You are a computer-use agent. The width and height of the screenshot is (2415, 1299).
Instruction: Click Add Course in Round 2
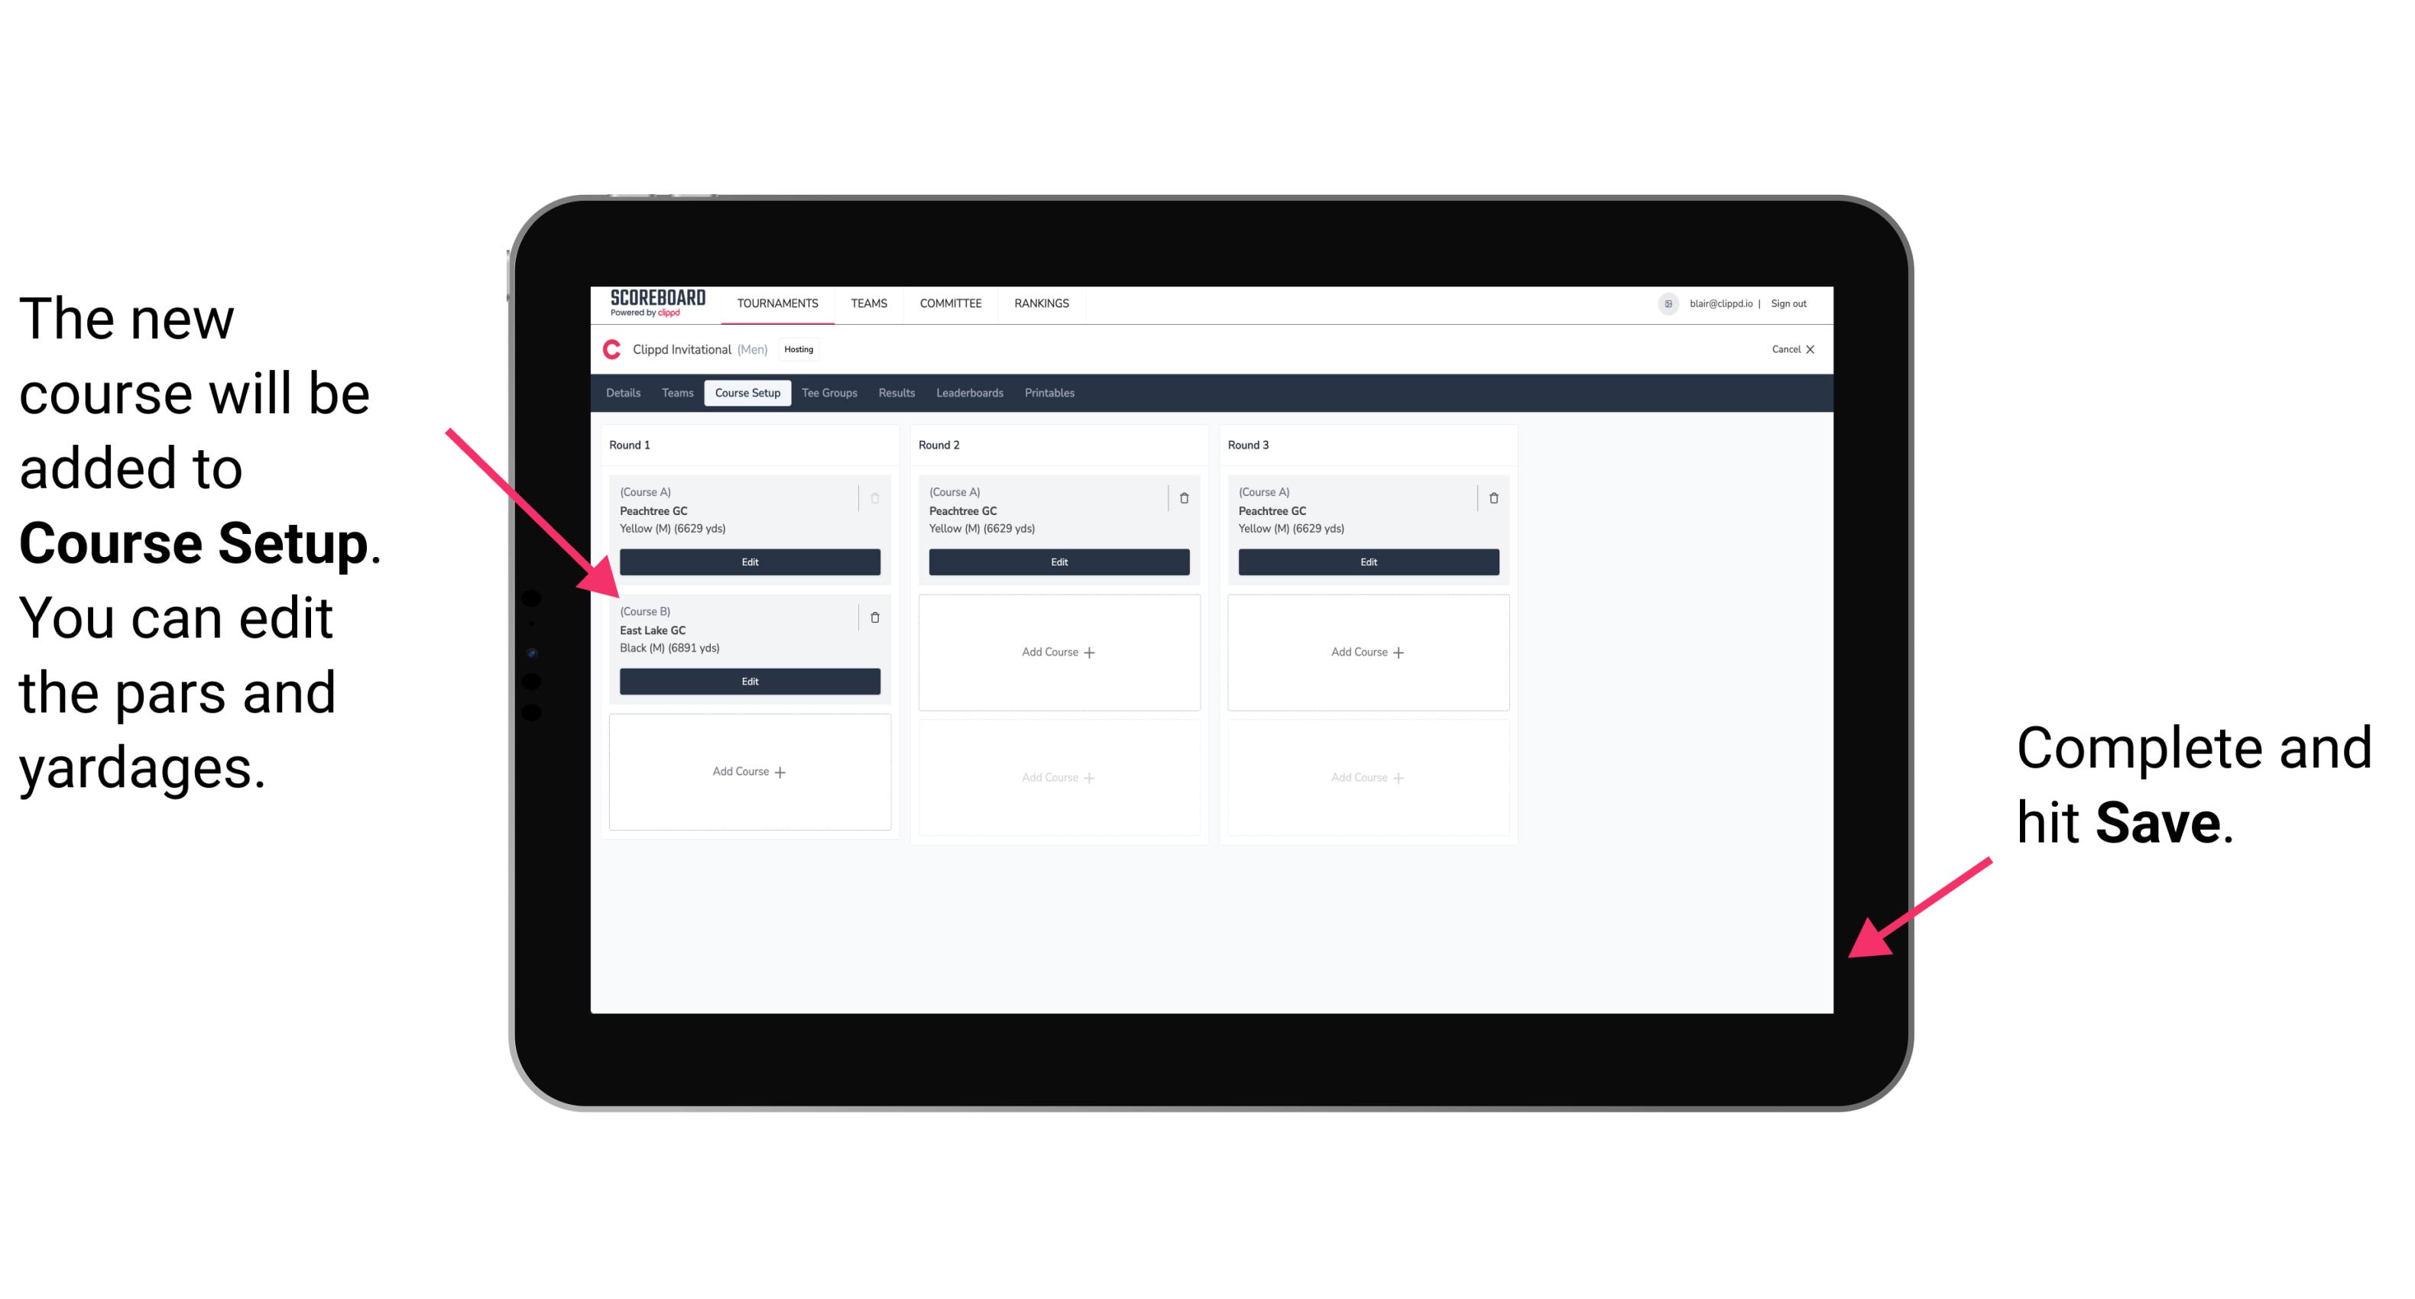tap(1055, 649)
